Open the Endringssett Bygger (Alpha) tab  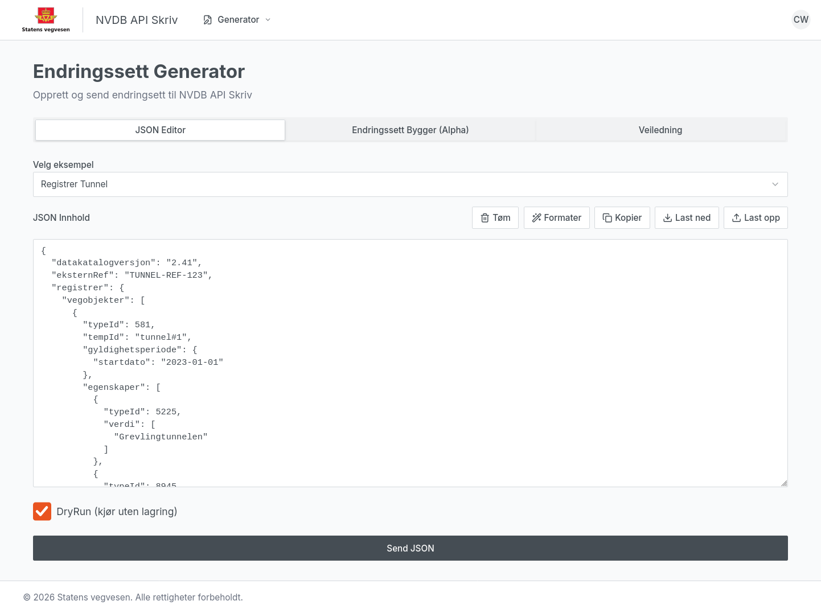410,130
